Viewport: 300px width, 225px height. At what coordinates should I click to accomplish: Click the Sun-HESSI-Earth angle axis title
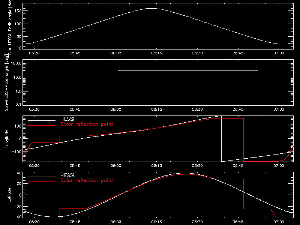tap(10, 27)
